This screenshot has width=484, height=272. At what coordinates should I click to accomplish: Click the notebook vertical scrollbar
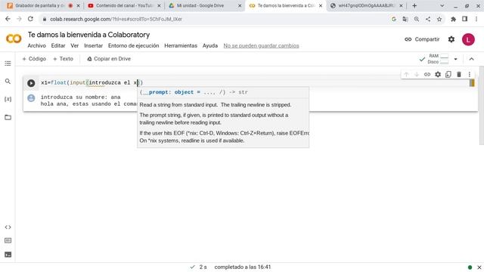(x=482, y=106)
